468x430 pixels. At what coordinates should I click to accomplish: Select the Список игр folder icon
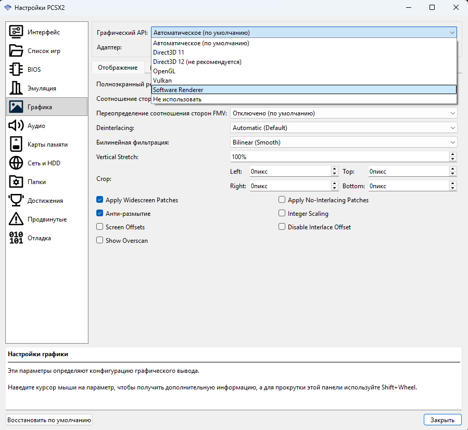pyautogui.click(x=16, y=51)
